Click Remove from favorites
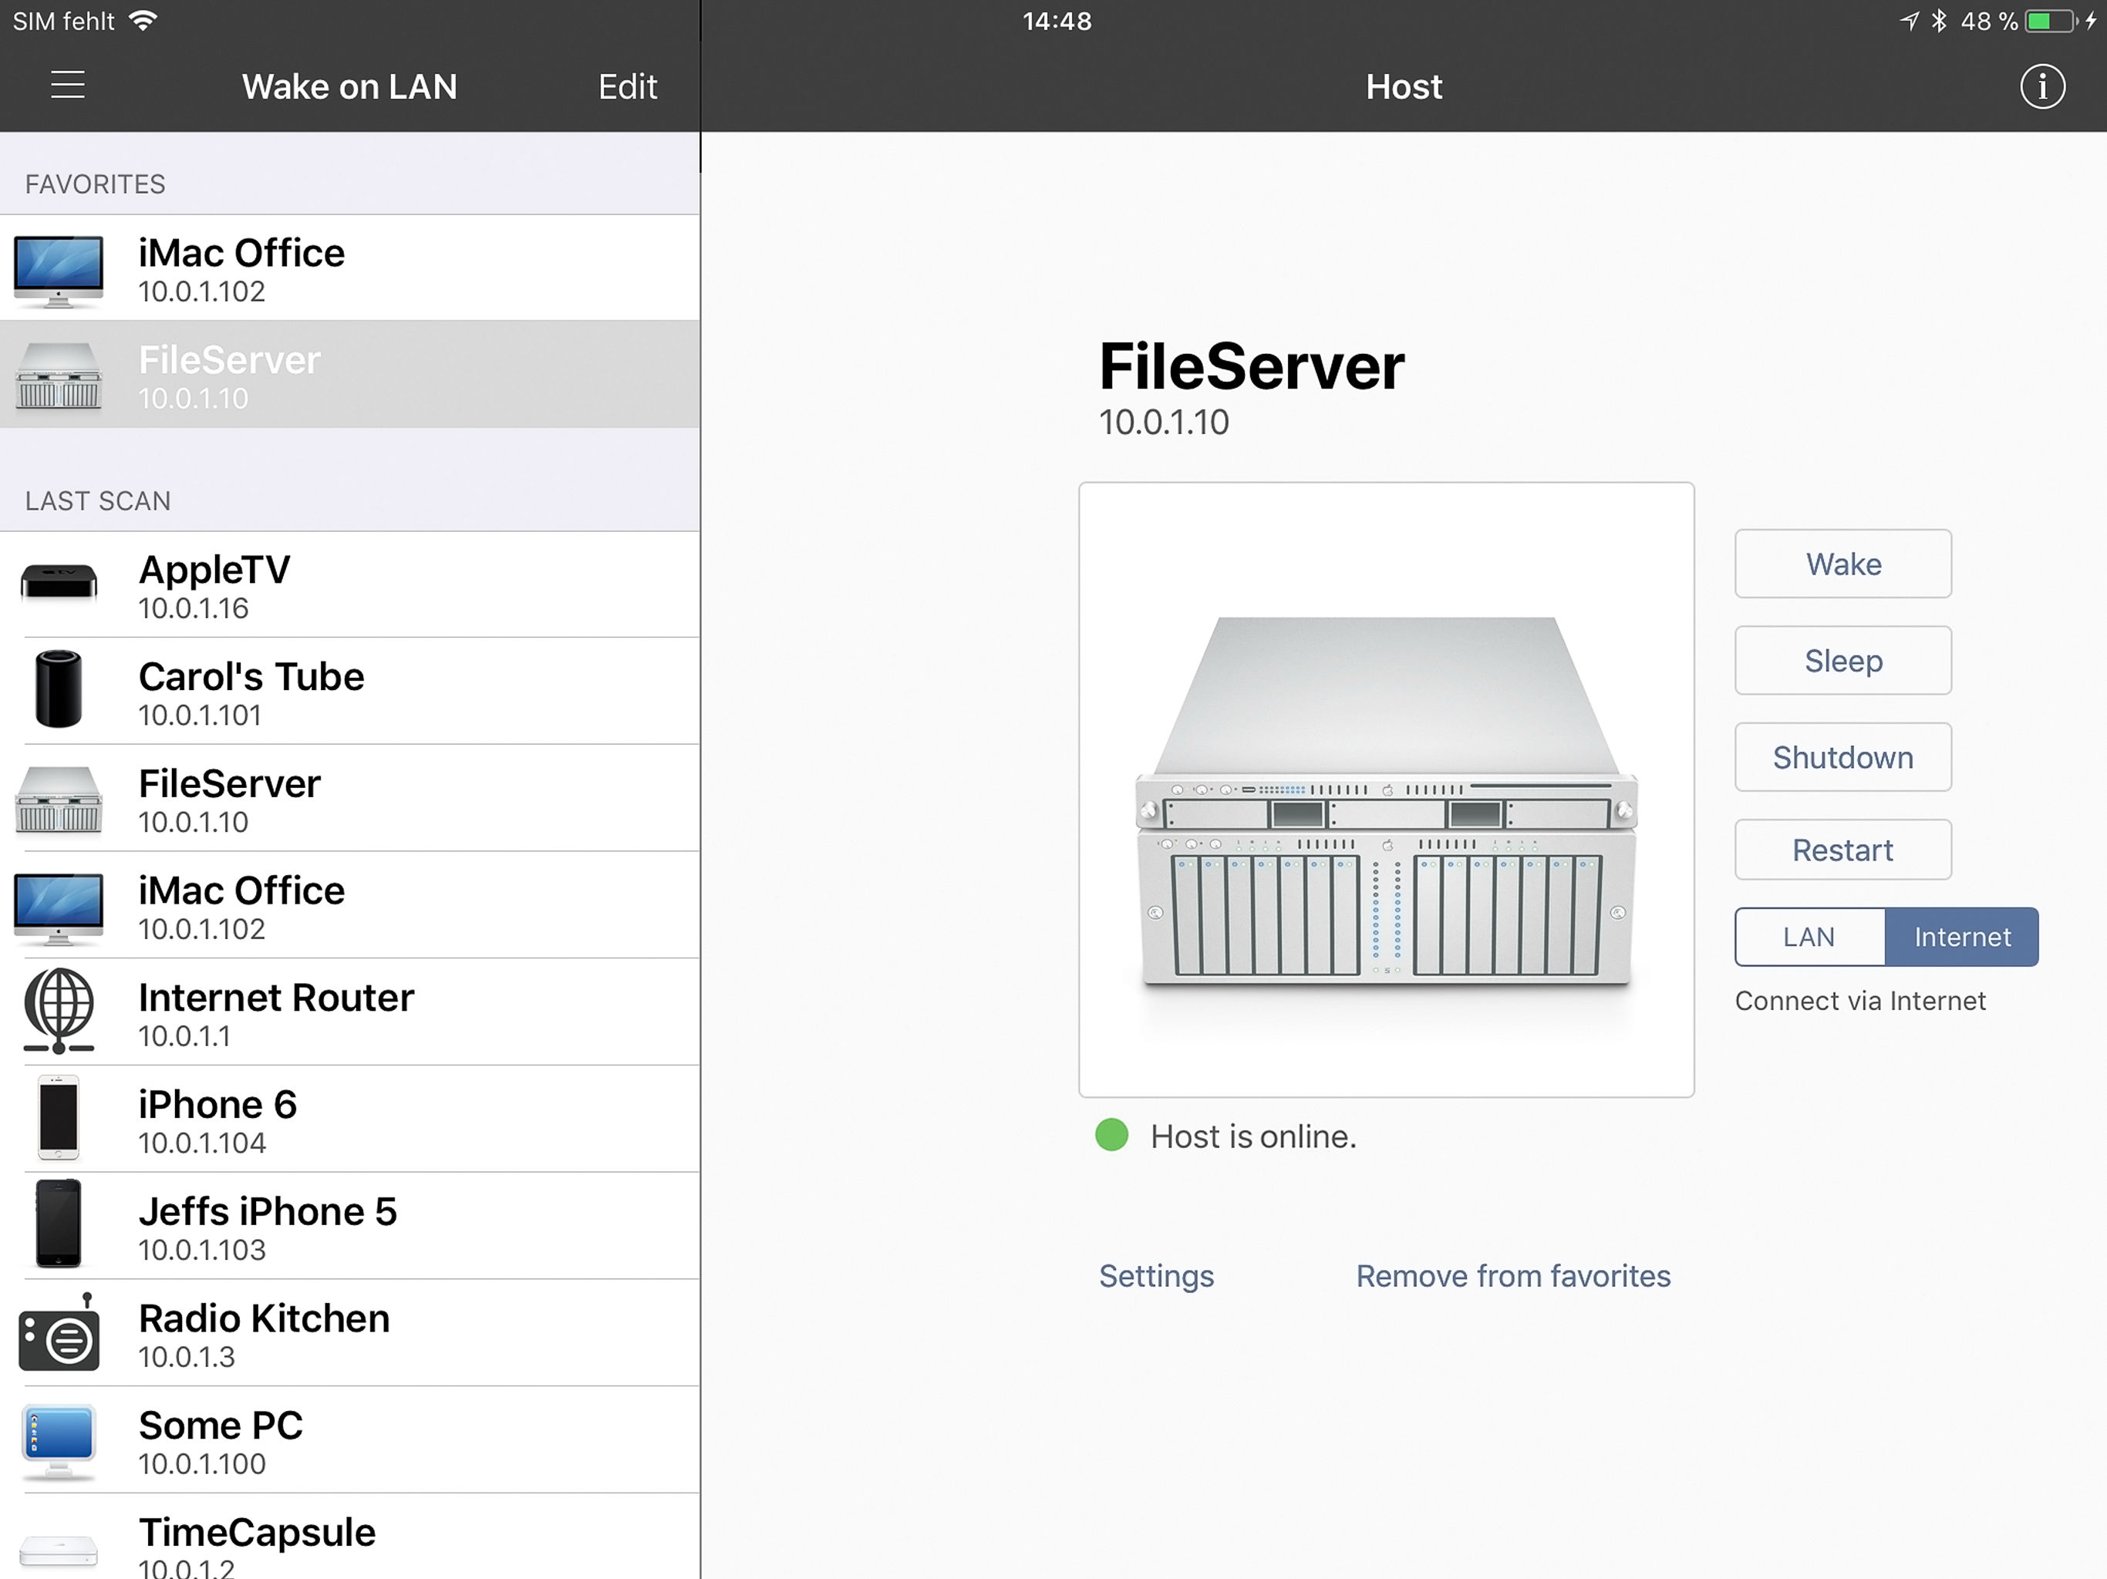The width and height of the screenshot is (2107, 1579). pyautogui.click(x=1512, y=1276)
